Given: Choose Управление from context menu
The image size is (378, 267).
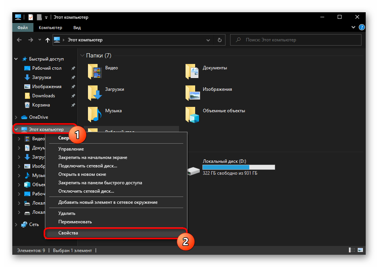Looking at the screenshot, I should pos(71,149).
